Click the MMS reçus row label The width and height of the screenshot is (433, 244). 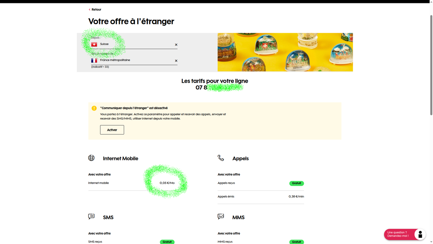pyautogui.click(x=225, y=242)
